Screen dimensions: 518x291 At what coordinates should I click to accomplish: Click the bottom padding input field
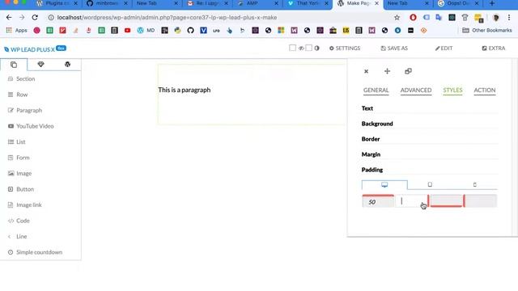coord(447,201)
